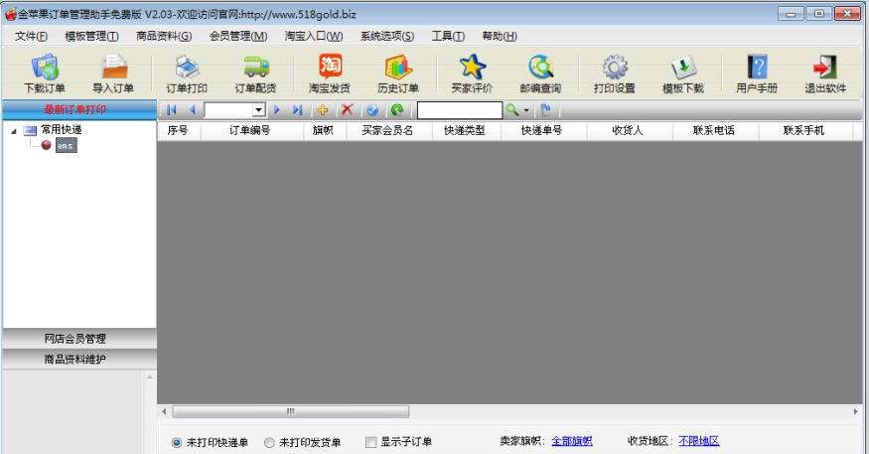Click the flag icon after search dropdown
This screenshot has width=869, height=454.
pos(546,109)
